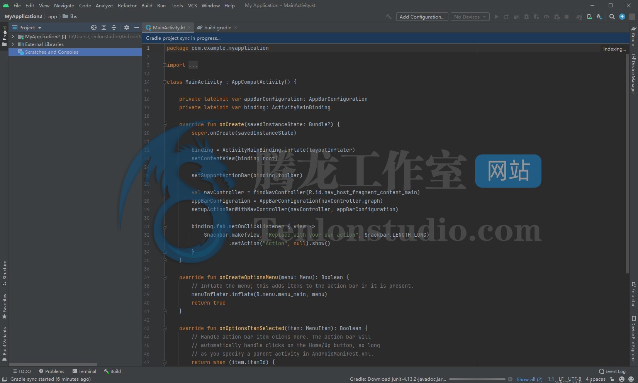Toggle the Structure tool window
The height and width of the screenshot is (383, 638).
point(4,273)
